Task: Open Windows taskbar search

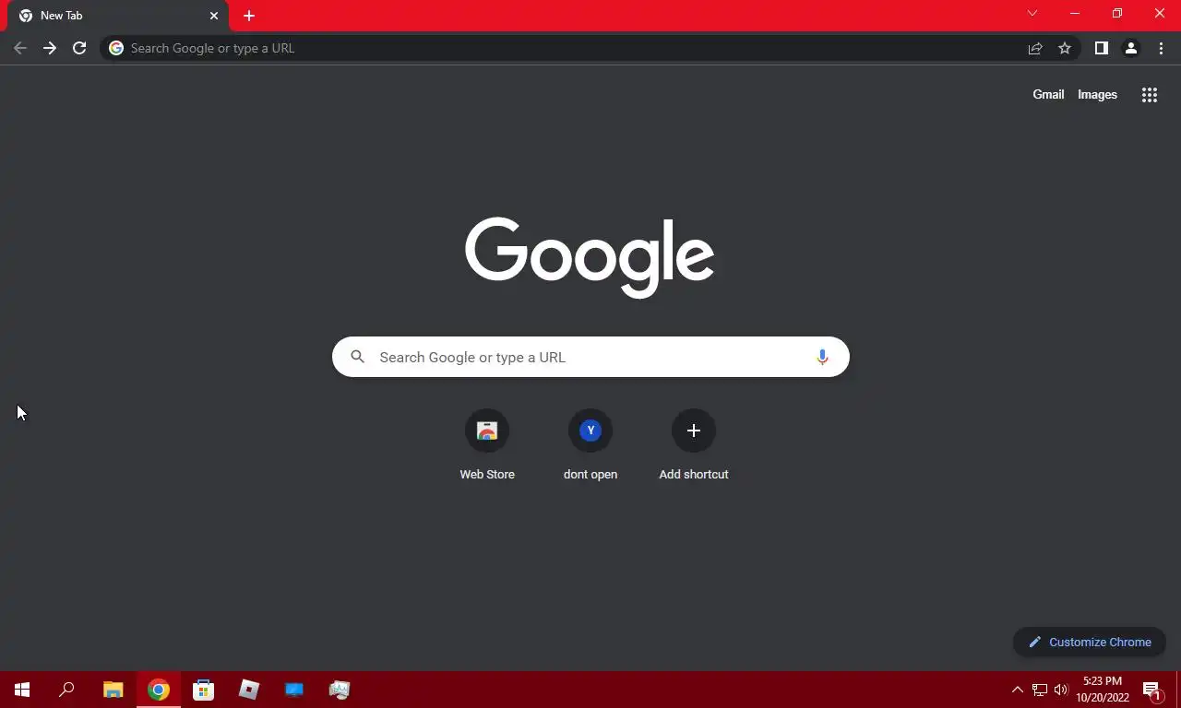Action: point(66,690)
